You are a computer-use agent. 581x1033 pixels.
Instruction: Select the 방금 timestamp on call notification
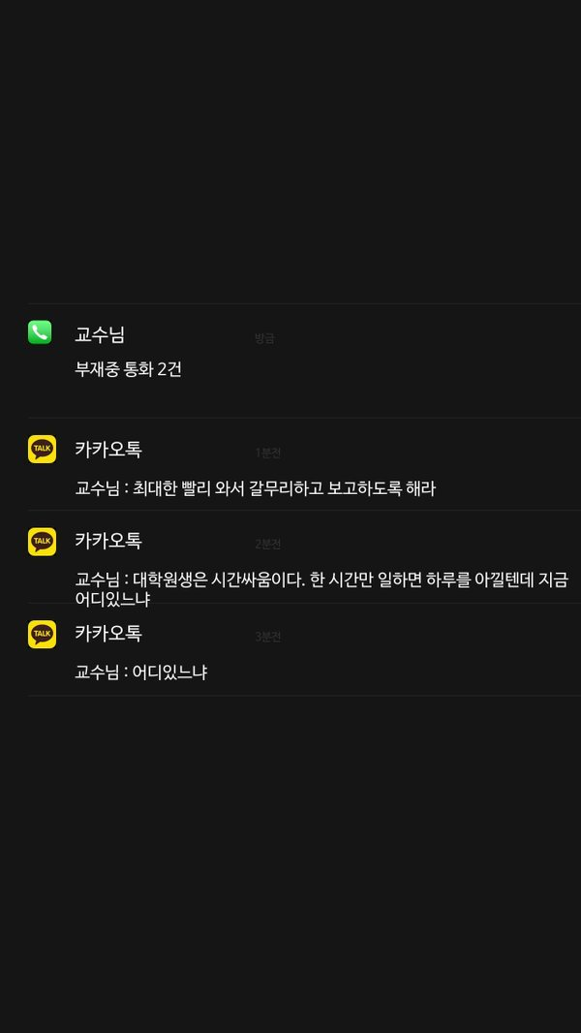264,338
